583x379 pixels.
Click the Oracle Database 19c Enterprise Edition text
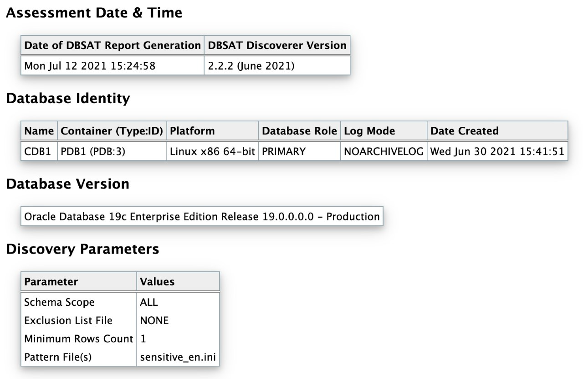[x=202, y=216]
